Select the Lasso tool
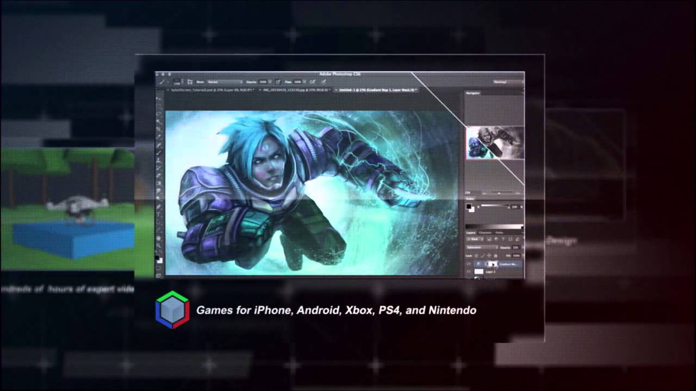Image resolution: width=696 pixels, height=391 pixels. pyautogui.click(x=158, y=114)
